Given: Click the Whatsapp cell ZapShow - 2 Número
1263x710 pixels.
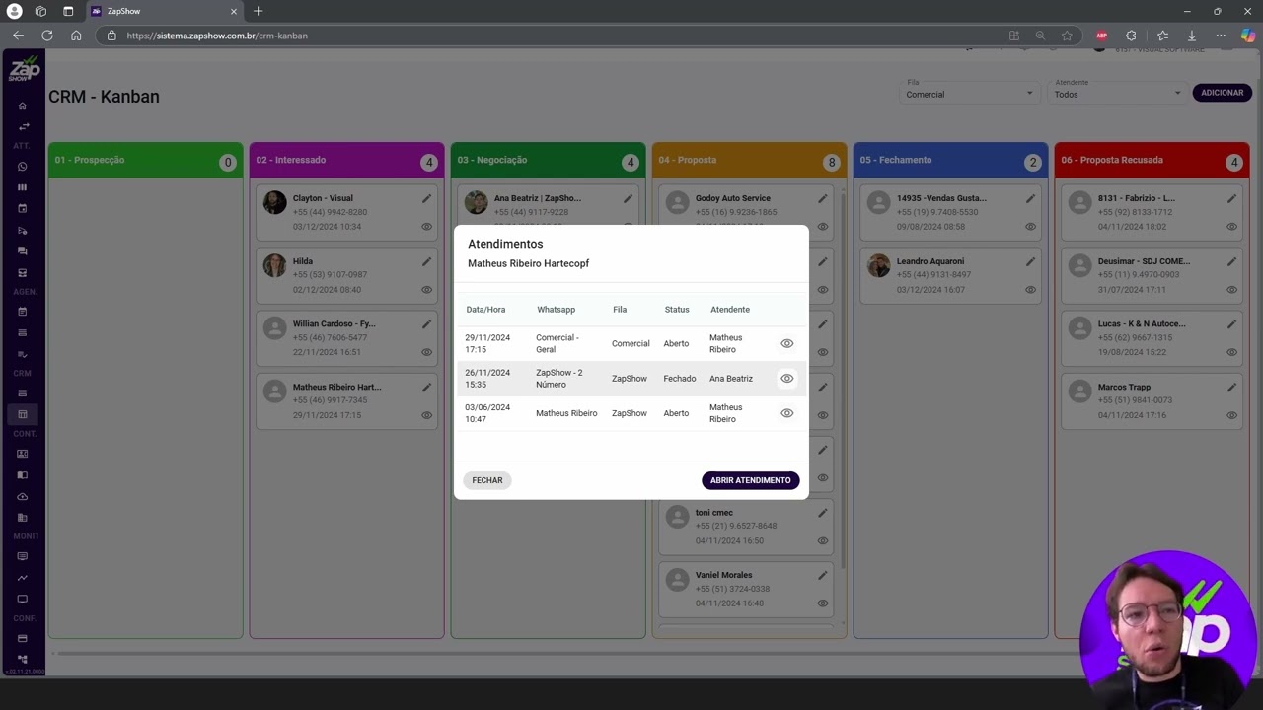Looking at the screenshot, I should click(559, 379).
